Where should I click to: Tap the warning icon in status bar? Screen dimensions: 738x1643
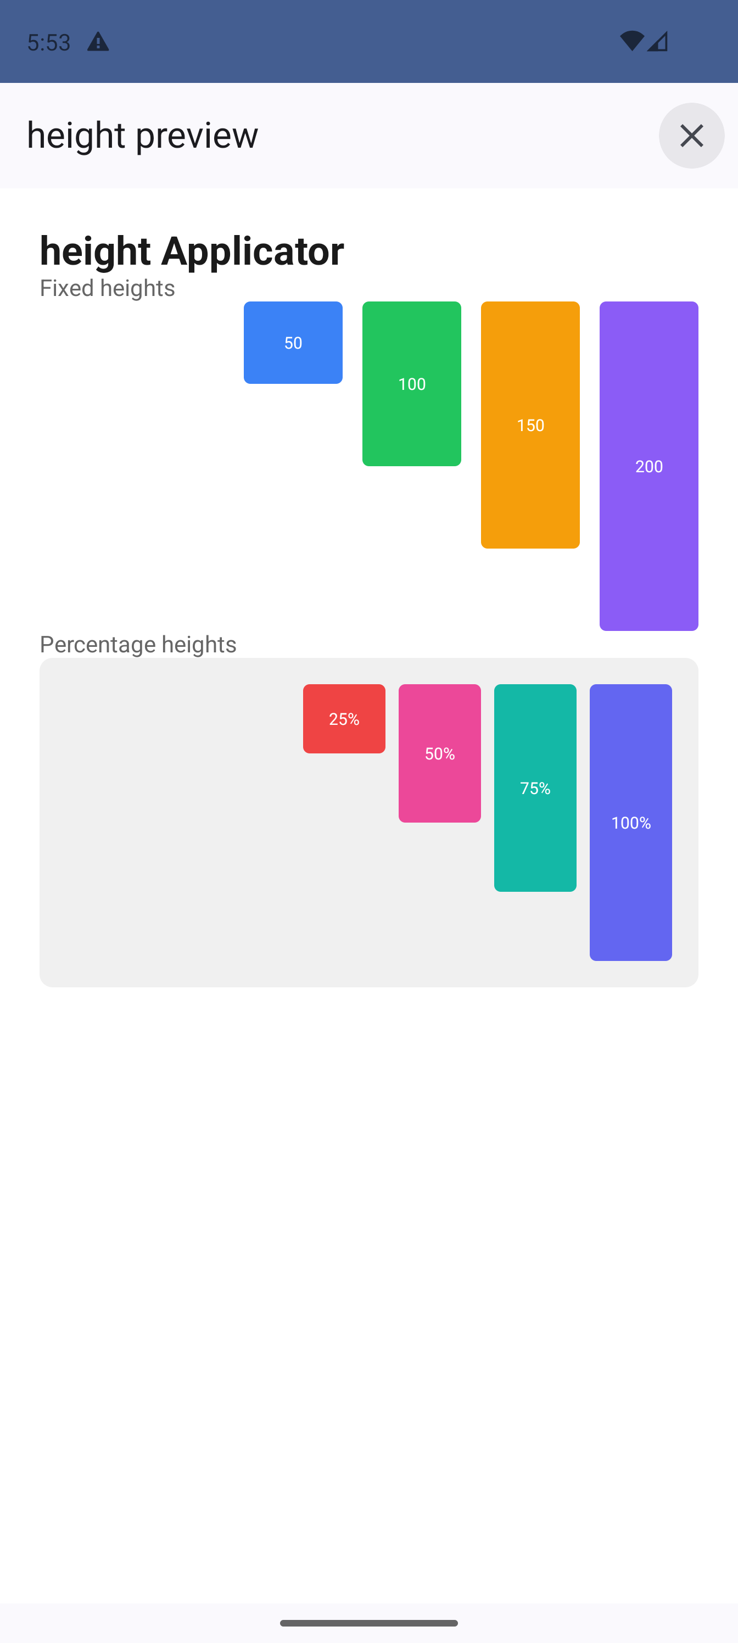pyautogui.click(x=98, y=42)
